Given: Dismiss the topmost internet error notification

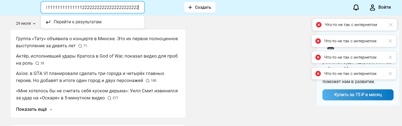Looking at the screenshot, I should click(x=391, y=25).
